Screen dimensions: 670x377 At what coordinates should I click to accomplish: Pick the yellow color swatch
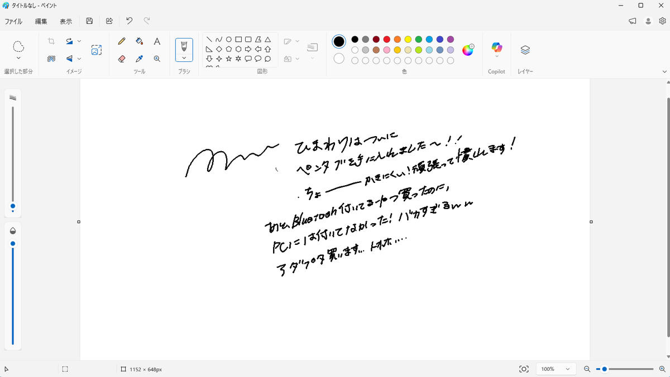tap(408, 39)
